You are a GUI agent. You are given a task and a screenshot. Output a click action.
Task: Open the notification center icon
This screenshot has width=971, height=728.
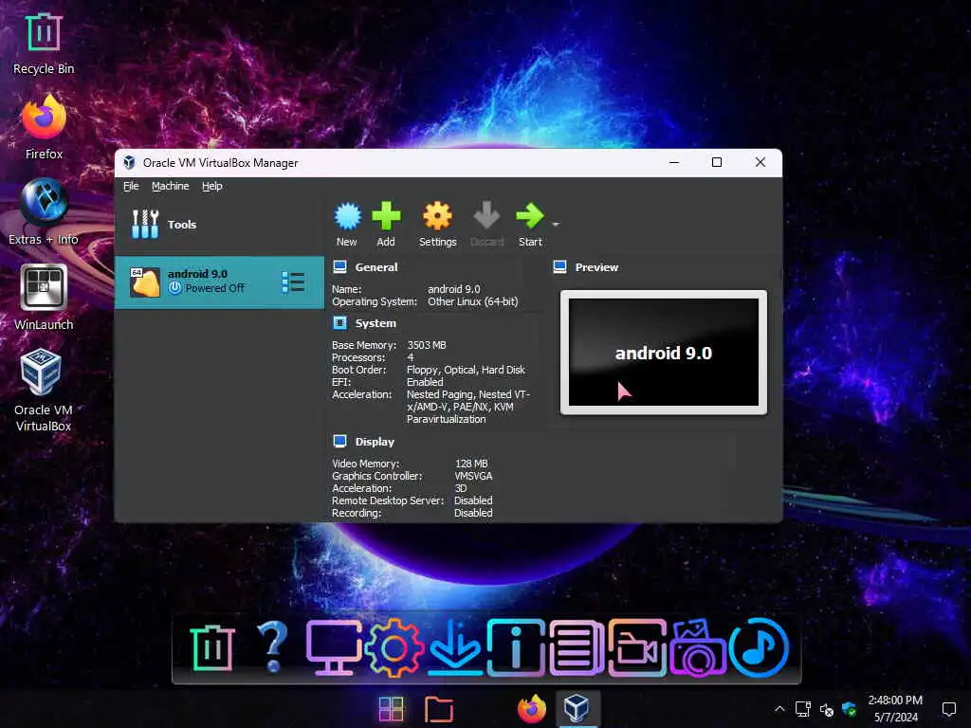tap(948, 709)
